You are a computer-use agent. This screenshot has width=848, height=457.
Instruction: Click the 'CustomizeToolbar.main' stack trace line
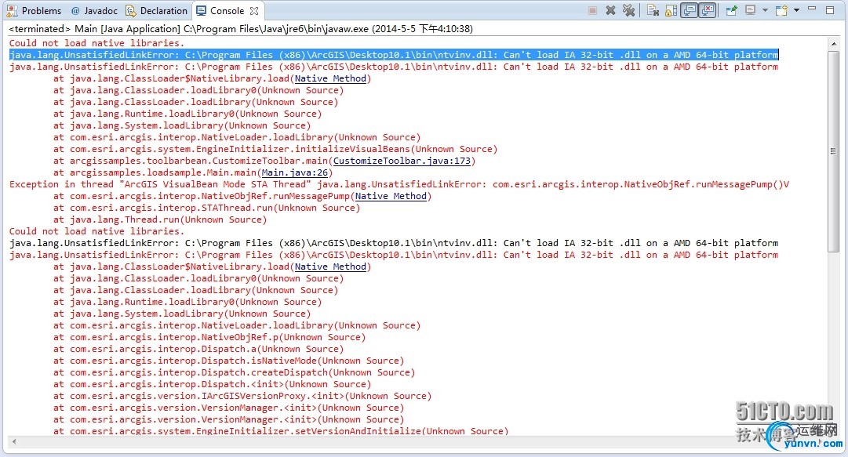(x=264, y=161)
